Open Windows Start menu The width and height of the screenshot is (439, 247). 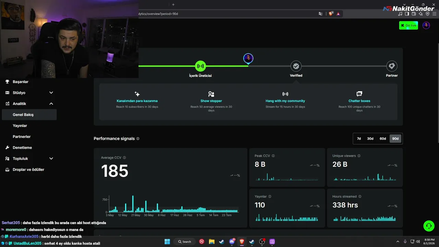pos(167,242)
